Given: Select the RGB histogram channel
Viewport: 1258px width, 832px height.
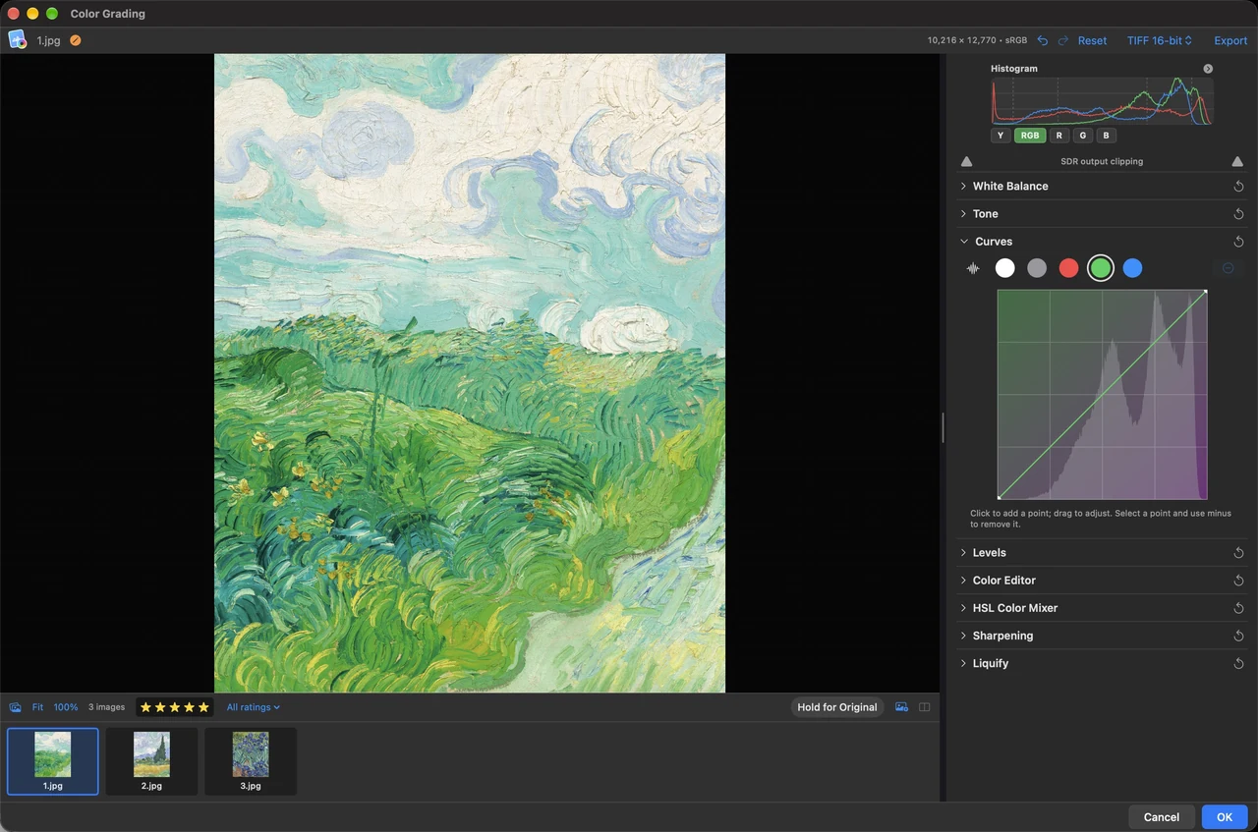Looking at the screenshot, I should click(1030, 136).
